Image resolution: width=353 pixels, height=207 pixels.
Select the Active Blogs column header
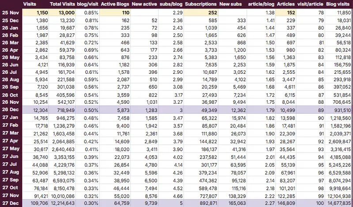point(115,4)
